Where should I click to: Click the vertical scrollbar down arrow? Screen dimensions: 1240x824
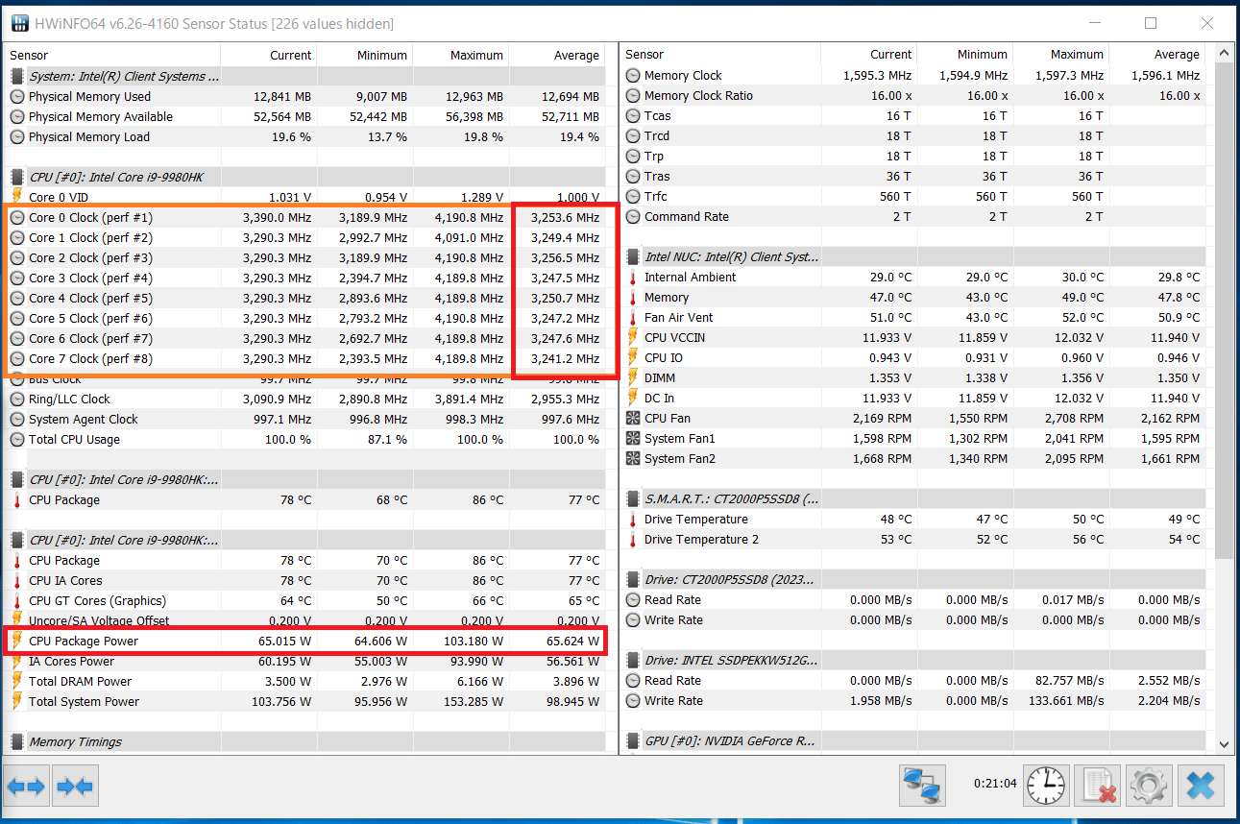pyautogui.click(x=1224, y=743)
